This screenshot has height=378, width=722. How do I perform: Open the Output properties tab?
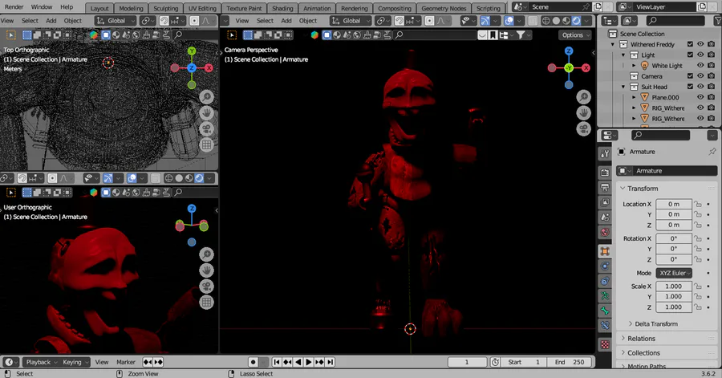point(605,187)
